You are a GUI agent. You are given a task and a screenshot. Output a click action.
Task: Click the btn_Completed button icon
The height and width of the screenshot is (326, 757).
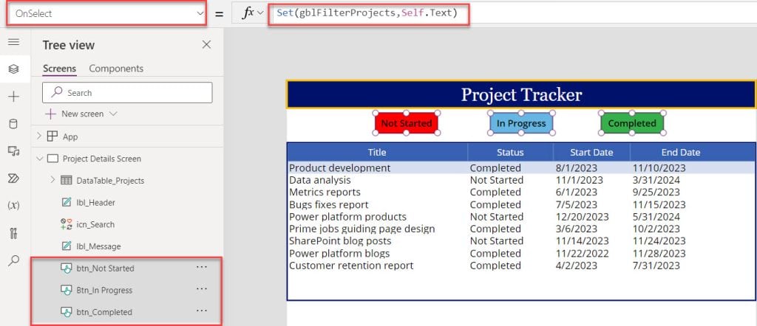point(66,312)
